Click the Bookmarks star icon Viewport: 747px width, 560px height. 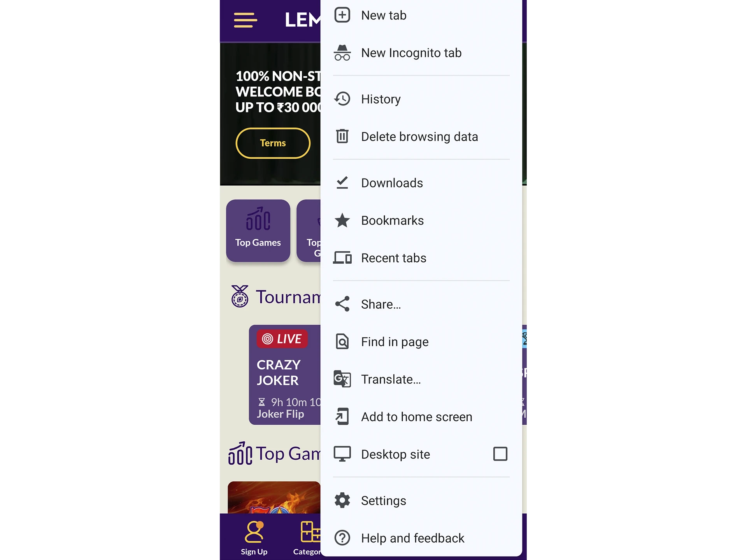click(x=342, y=220)
